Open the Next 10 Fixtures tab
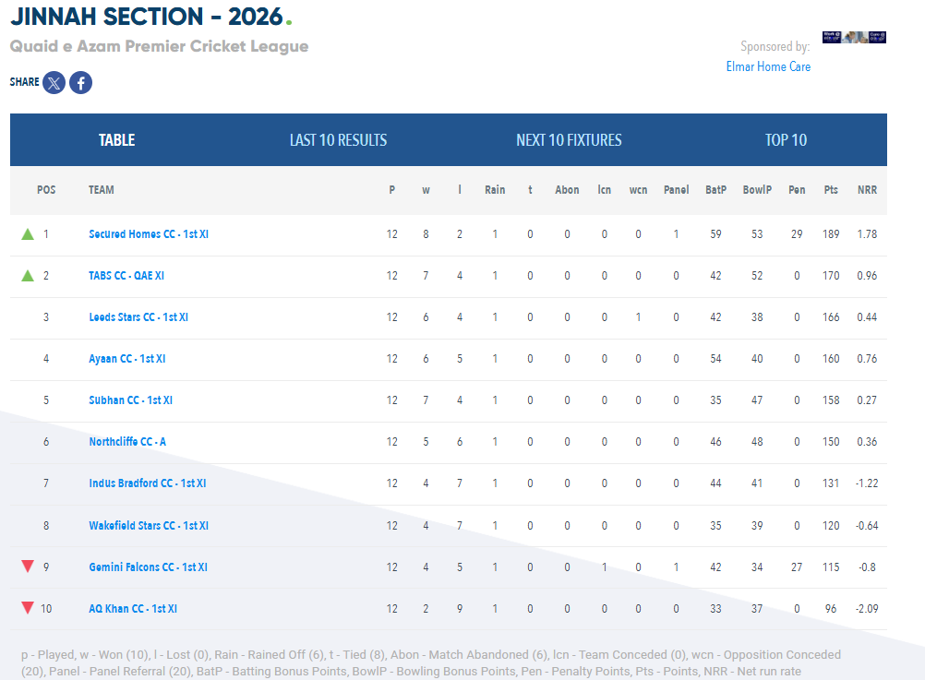Image resolution: width=925 pixels, height=680 pixels. (x=569, y=139)
